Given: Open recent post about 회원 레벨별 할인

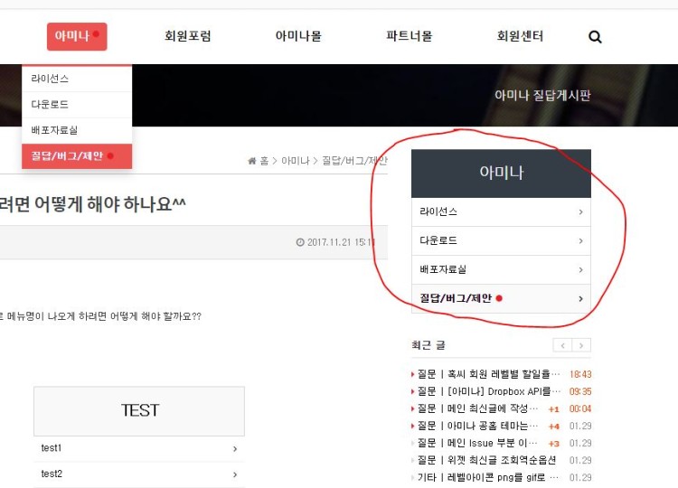Looking at the screenshot, I should coord(487,374).
